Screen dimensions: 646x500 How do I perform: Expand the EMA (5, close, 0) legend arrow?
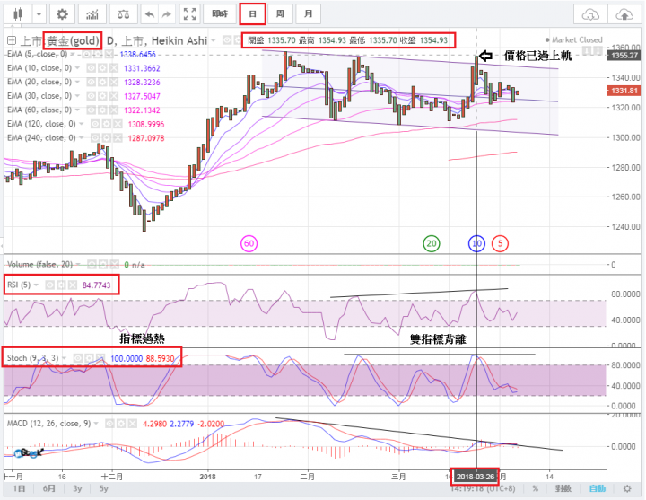point(73,55)
